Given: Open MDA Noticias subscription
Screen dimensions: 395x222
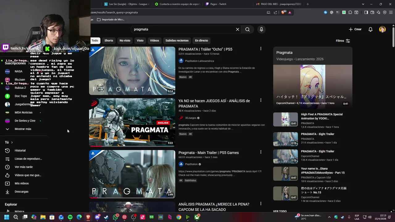Looking at the screenshot, I should tap(23, 113).
